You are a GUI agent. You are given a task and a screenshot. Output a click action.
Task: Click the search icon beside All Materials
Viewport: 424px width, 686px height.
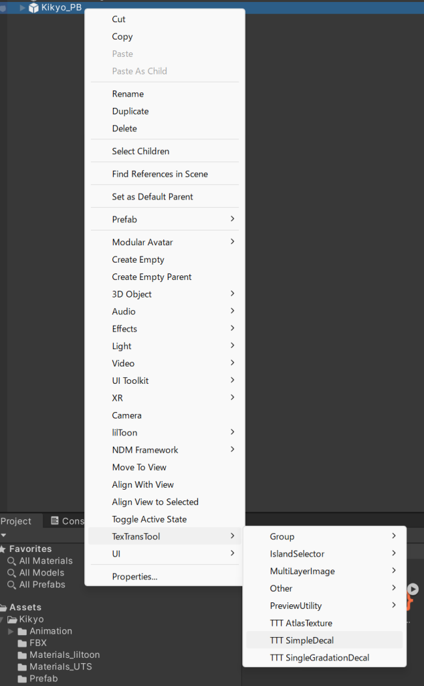[11, 561]
